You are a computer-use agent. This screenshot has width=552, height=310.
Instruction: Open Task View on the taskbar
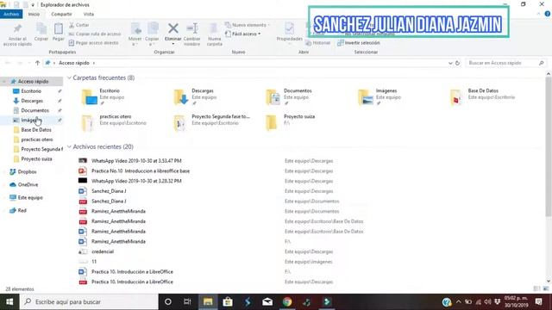[187, 302]
